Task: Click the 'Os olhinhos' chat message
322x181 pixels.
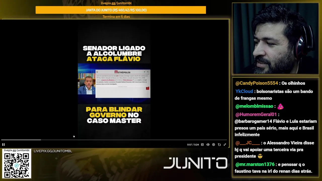Action: tap(293, 83)
